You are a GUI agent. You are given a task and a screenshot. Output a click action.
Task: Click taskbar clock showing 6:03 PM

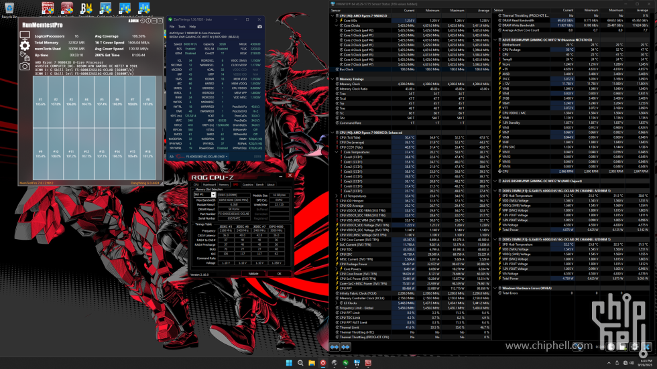[x=646, y=363]
